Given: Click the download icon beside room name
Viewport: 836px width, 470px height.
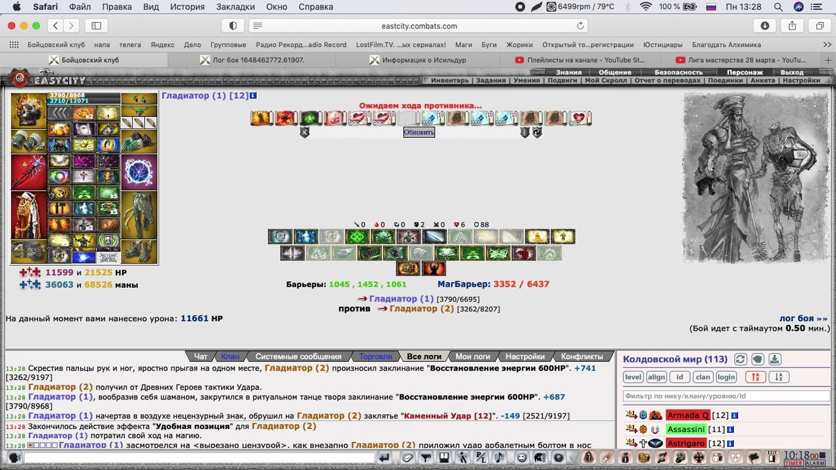Looking at the screenshot, I should click(x=774, y=359).
